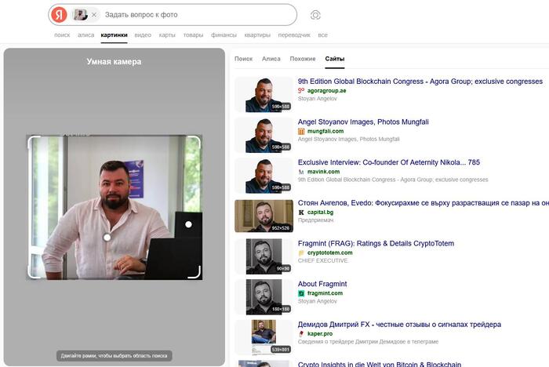This screenshot has width=549, height=367.
Task: Click the capital.bg favicon
Action: tap(301, 213)
